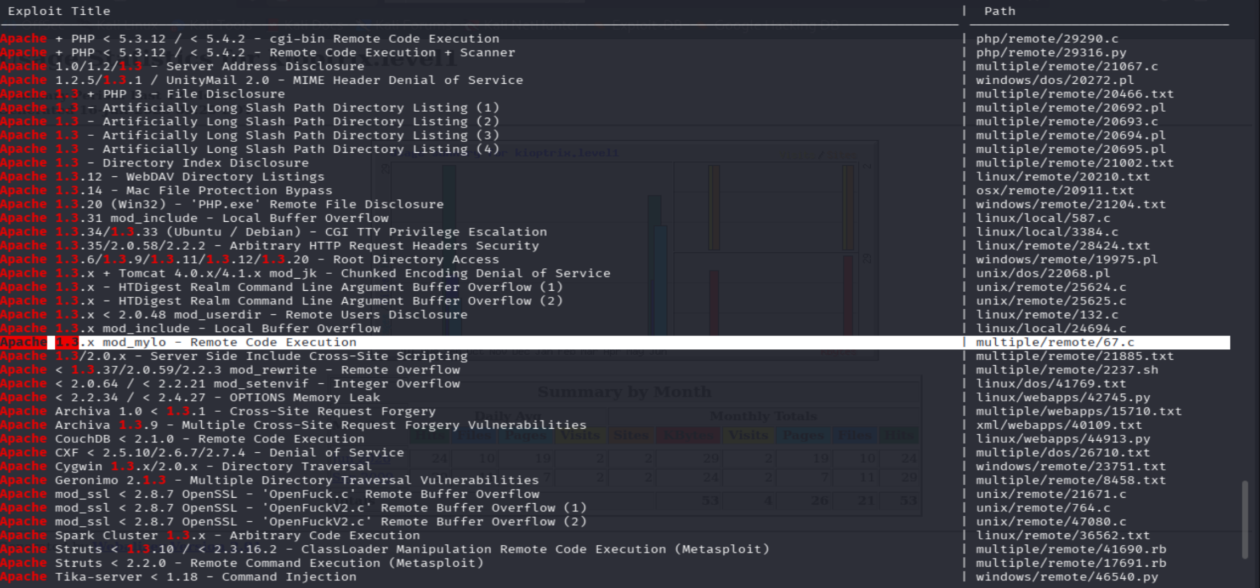Select the mod_setenvif Integer Overflow title
Viewport: 1260px width, 588px height.
coord(230,384)
